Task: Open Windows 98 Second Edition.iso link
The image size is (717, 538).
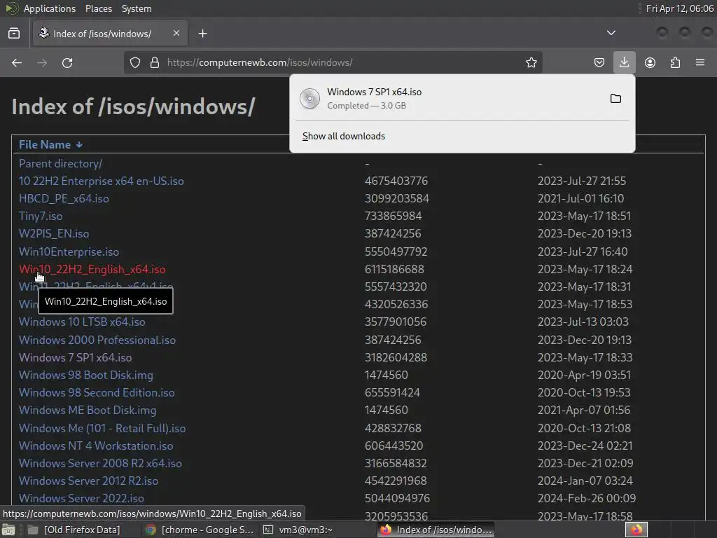Action: click(97, 392)
